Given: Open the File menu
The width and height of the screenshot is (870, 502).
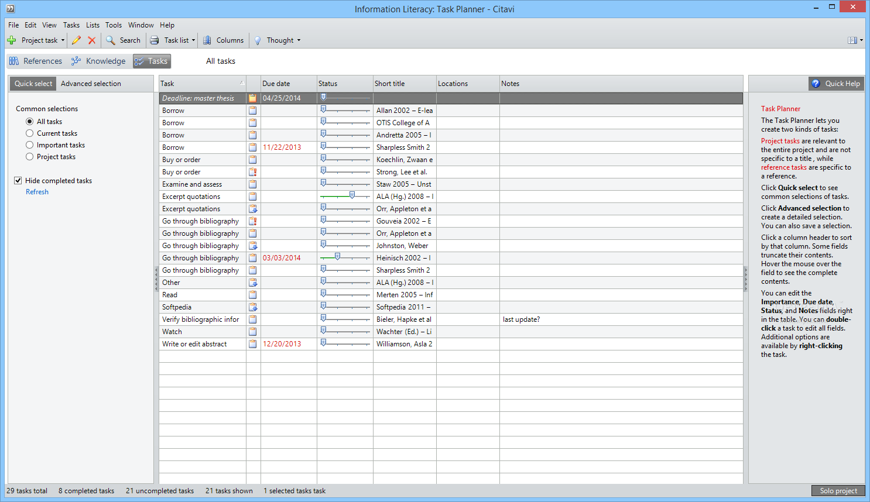Looking at the screenshot, I should [x=13, y=25].
